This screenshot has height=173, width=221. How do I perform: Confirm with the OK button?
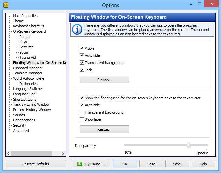(125, 164)
